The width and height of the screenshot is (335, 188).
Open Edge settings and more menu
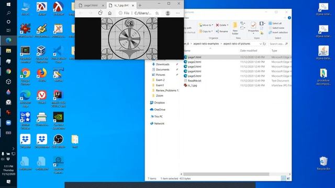click(x=178, y=13)
